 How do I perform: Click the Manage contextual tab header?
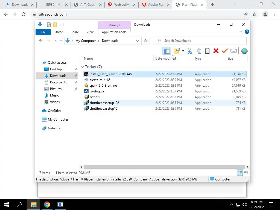(x=114, y=25)
